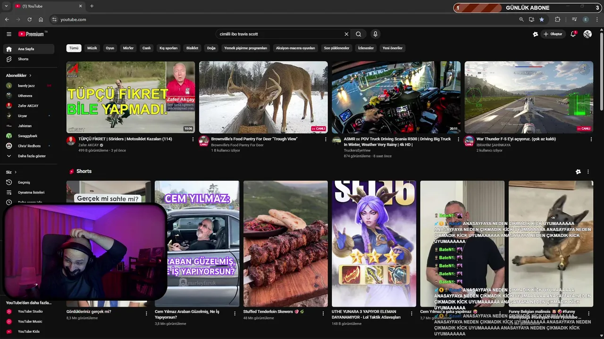Select the Yeni öneriler chip
The height and width of the screenshot is (339, 604).
tap(393, 48)
